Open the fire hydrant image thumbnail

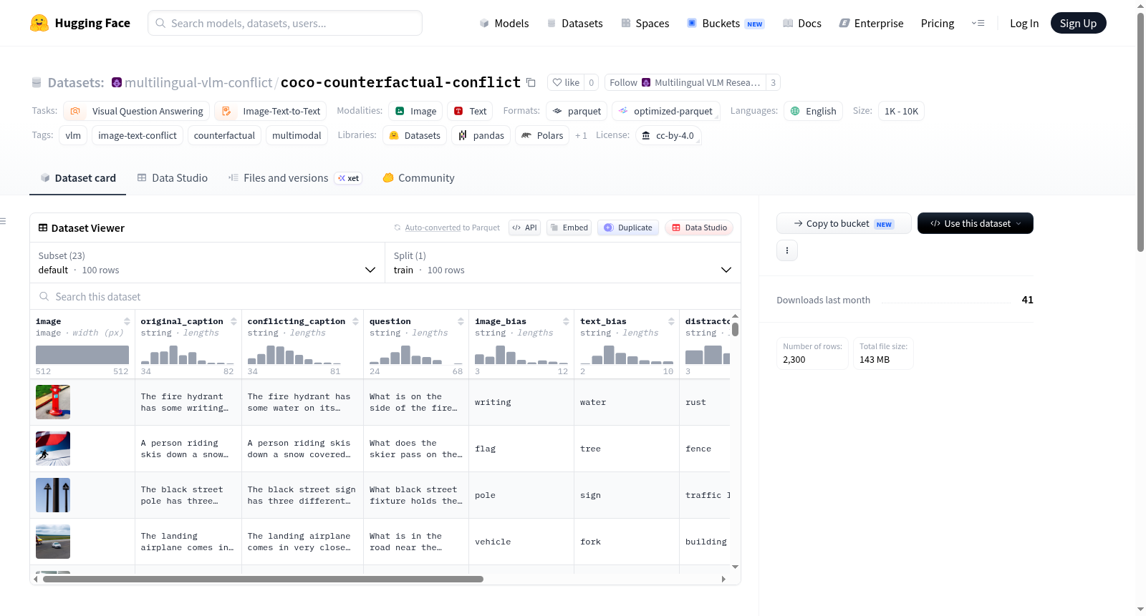53,402
